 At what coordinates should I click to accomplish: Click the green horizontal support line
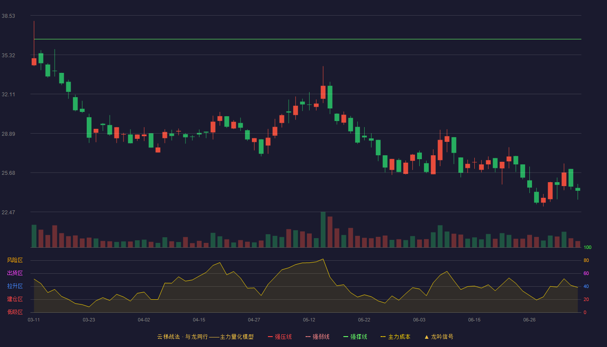coord(307,39)
